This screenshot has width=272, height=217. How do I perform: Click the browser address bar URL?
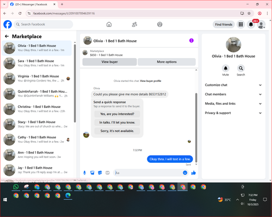(x=64, y=14)
